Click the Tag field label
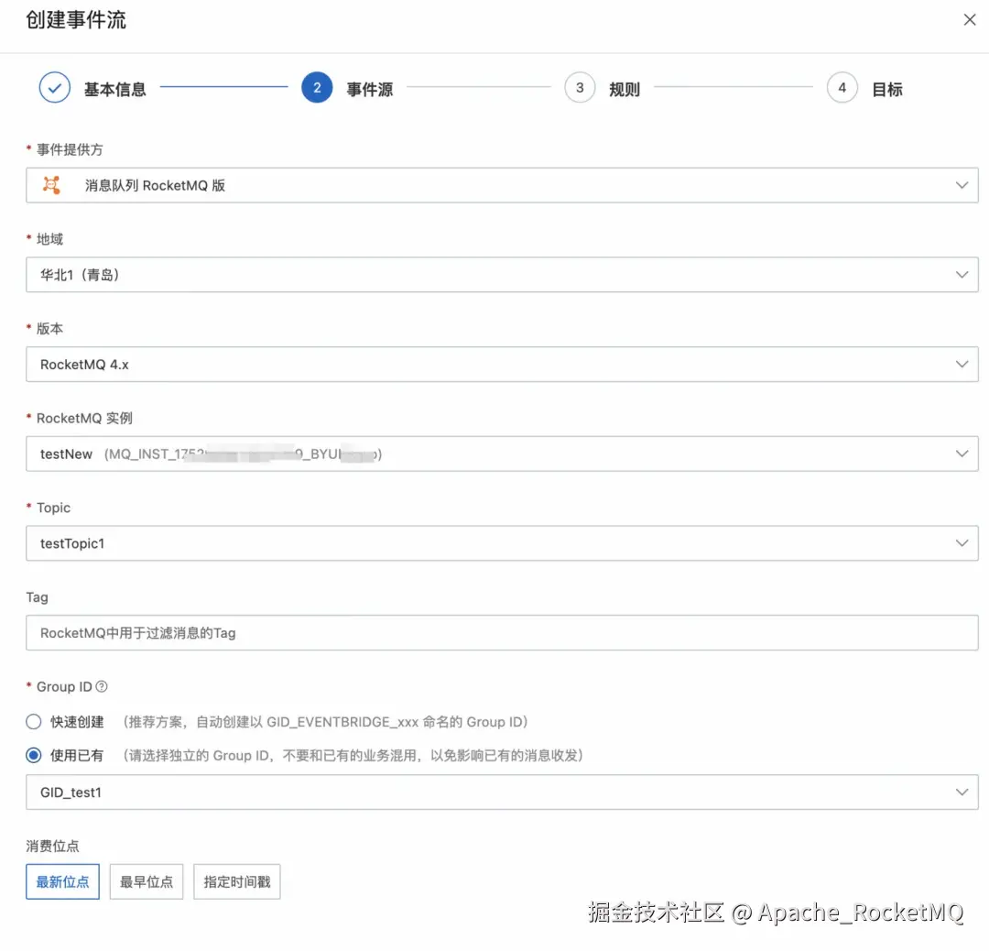The image size is (989, 951). (38, 597)
